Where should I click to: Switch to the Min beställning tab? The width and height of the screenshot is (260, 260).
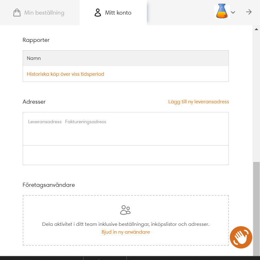coord(44,13)
